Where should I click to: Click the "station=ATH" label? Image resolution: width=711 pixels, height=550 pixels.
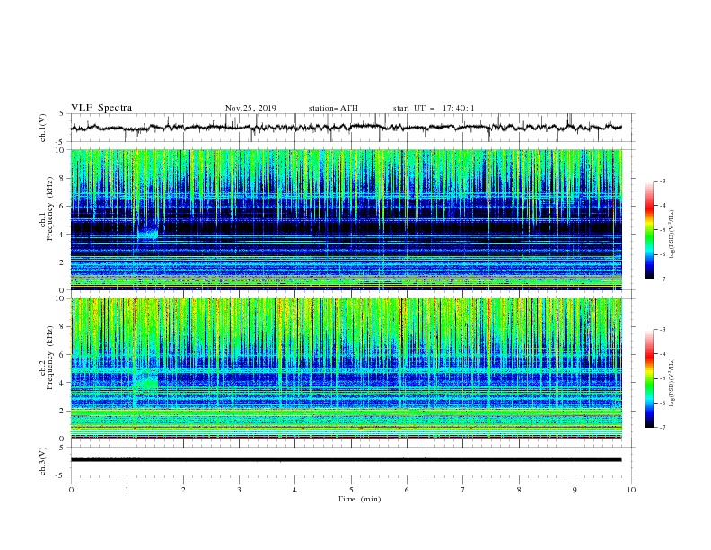tap(333, 108)
